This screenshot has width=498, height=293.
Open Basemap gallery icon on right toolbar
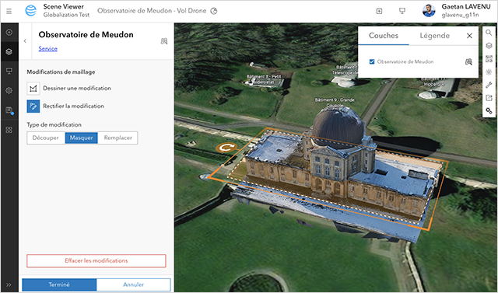pyautogui.click(x=489, y=59)
